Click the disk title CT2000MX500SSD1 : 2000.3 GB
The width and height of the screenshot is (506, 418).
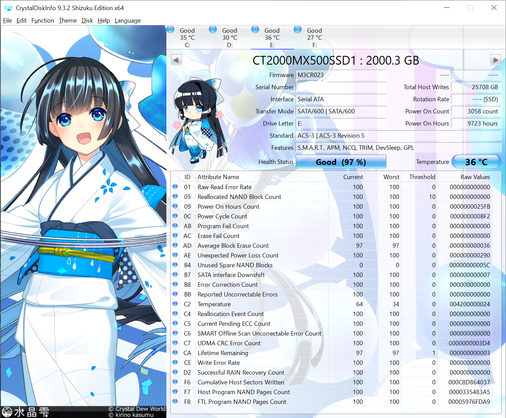(336, 61)
